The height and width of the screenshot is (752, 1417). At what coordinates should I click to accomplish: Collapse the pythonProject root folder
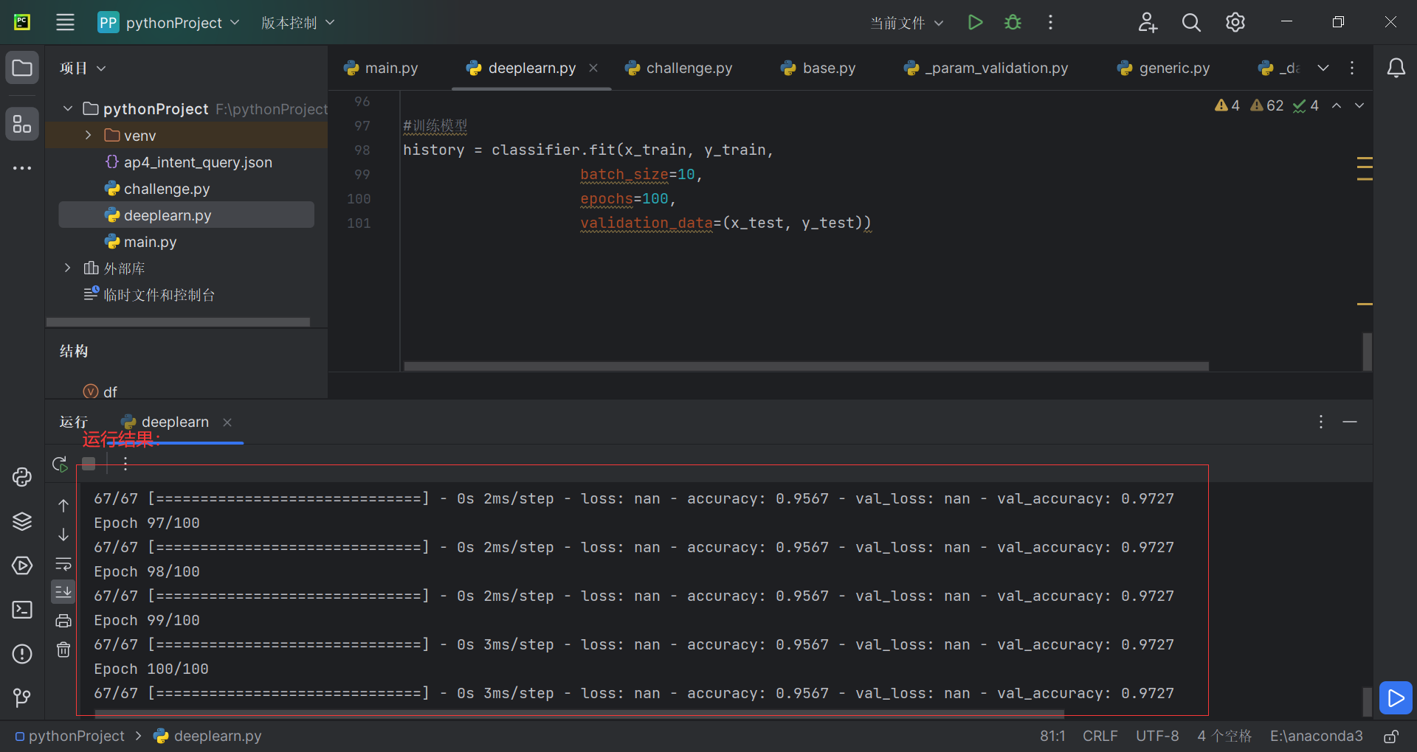pos(68,109)
